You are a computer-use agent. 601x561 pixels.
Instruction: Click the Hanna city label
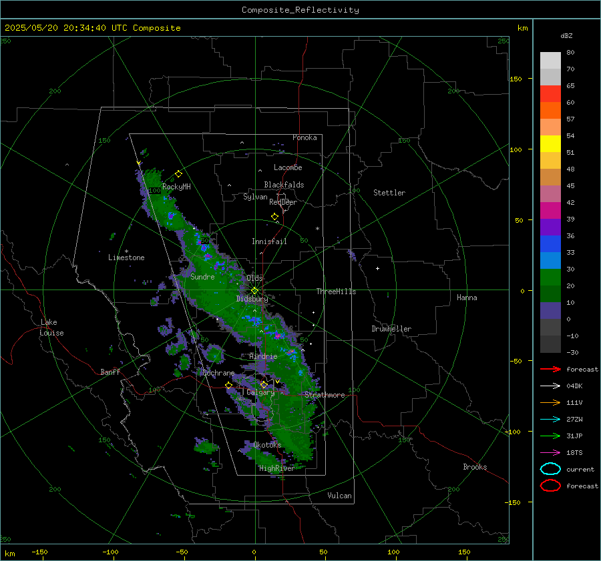tap(467, 298)
